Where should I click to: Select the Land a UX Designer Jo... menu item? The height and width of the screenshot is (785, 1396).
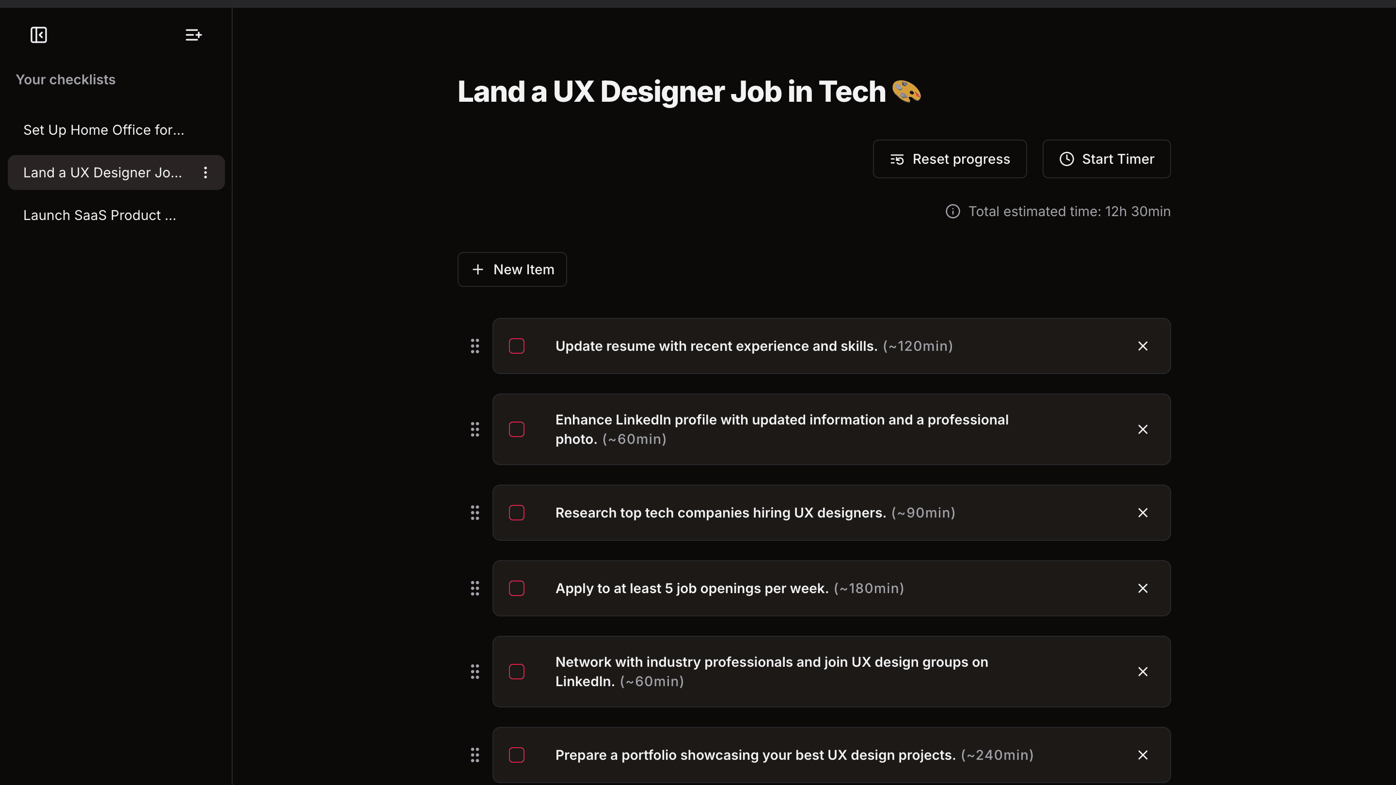point(103,173)
